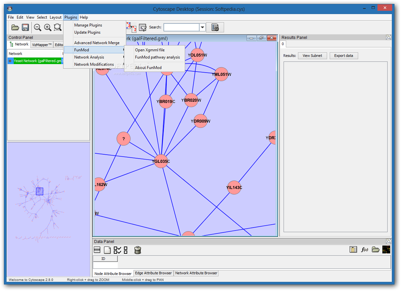Select the Network Attribute Browser tab

click(x=196, y=273)
